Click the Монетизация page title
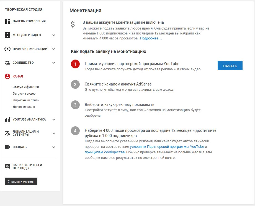The image size is (255, 206). 85,10
